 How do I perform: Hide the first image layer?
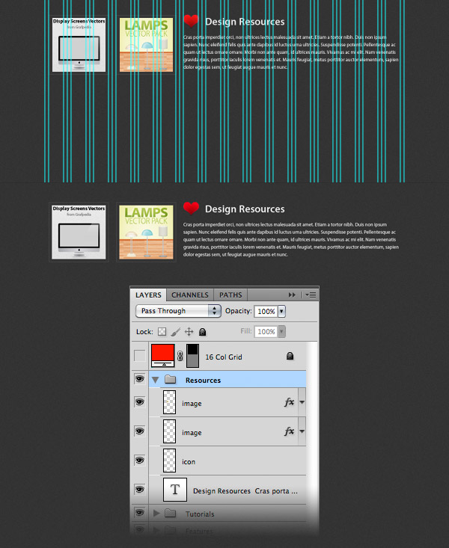[140, 402]
